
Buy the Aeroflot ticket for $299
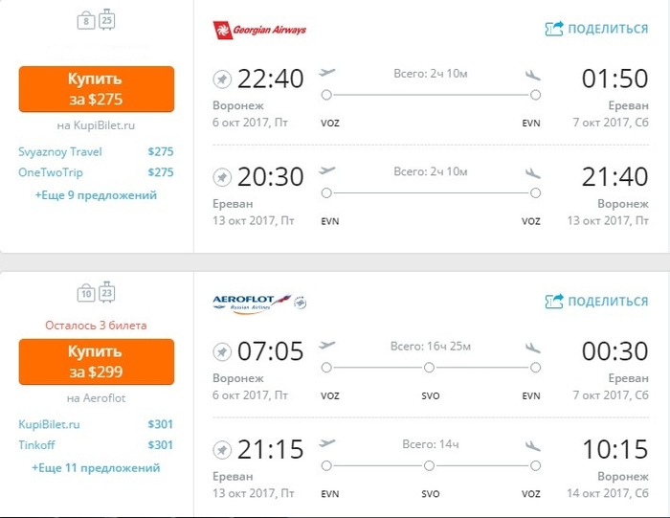[96, 361]
